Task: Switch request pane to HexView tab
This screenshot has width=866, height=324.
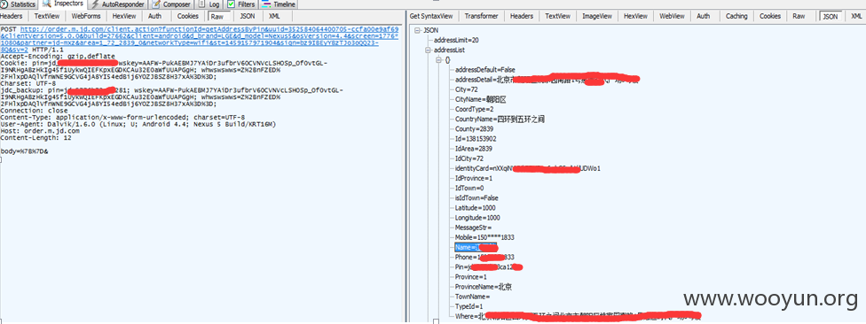Action: (124, 16)
